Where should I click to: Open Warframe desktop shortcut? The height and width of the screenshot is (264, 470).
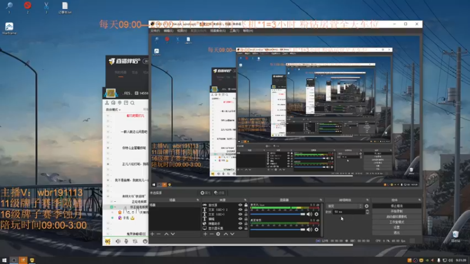(9, 28)
